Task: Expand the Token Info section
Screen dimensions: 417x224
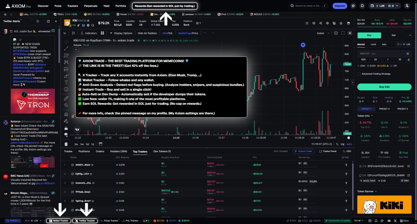Action: pos(365,116)
